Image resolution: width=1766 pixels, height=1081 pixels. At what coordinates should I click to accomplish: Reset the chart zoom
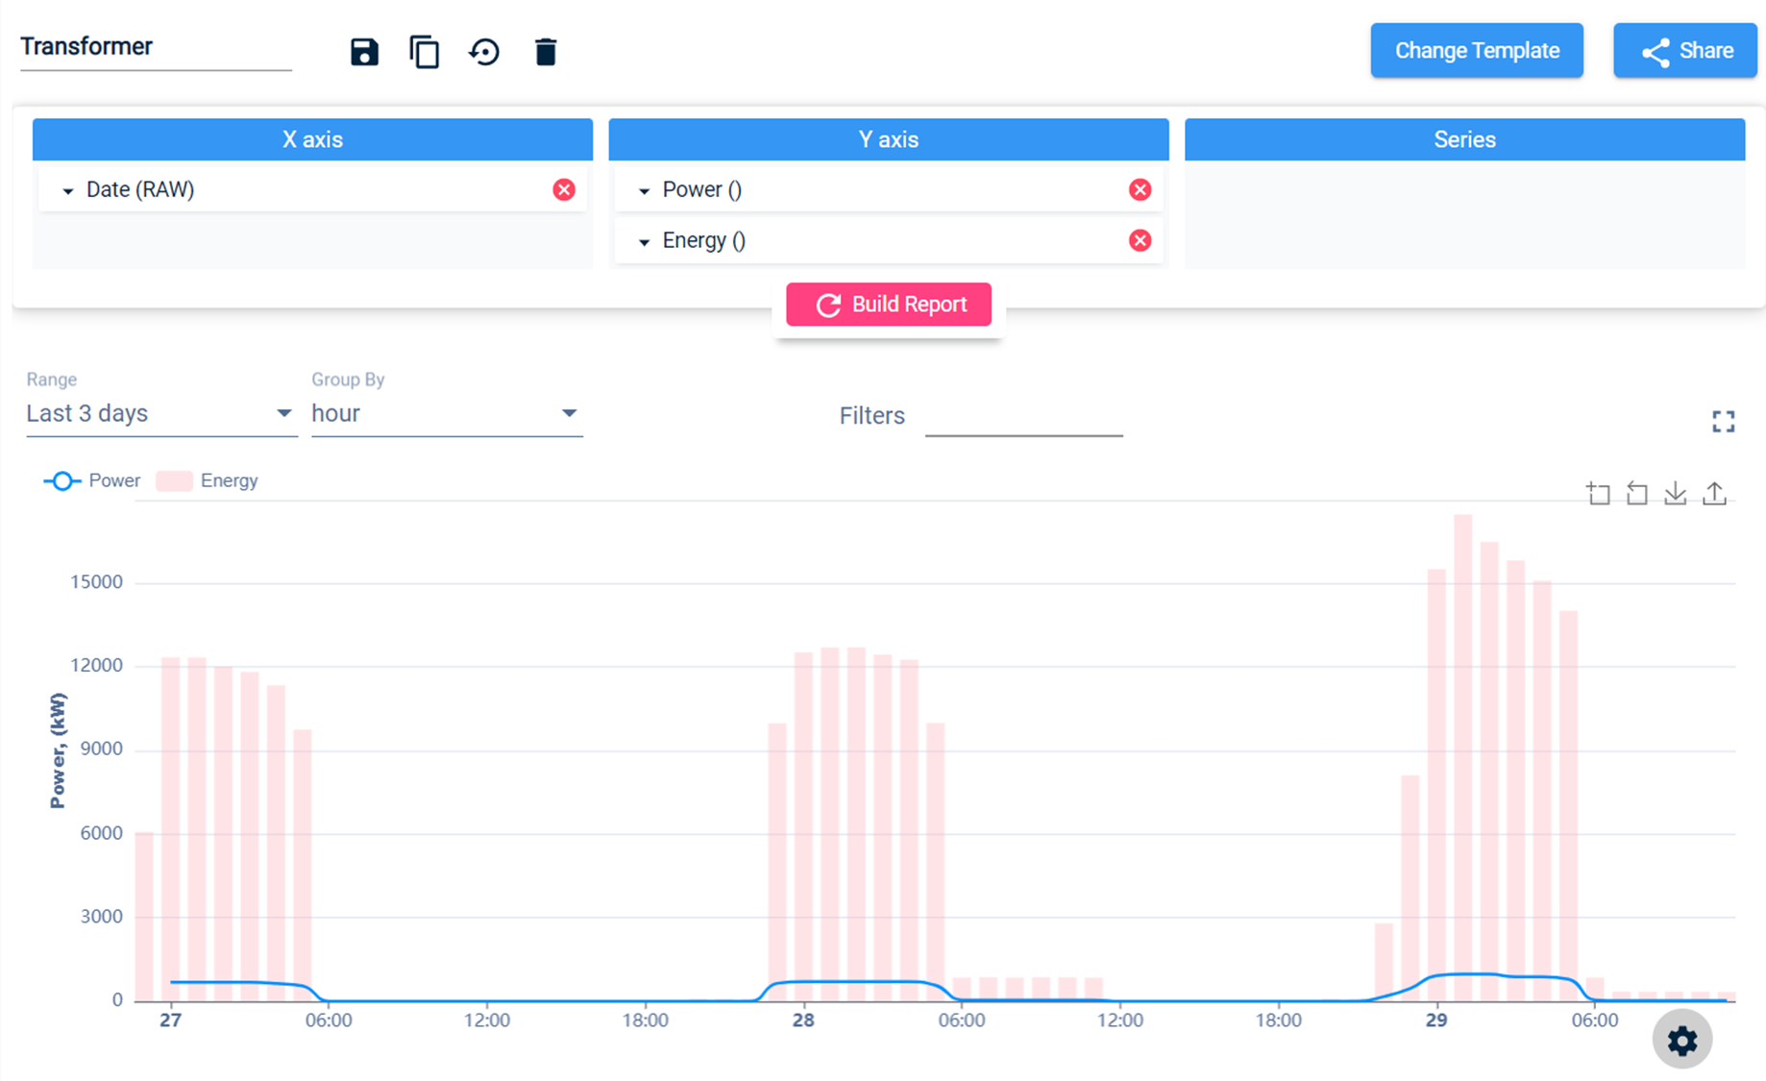coord(1638,493)
